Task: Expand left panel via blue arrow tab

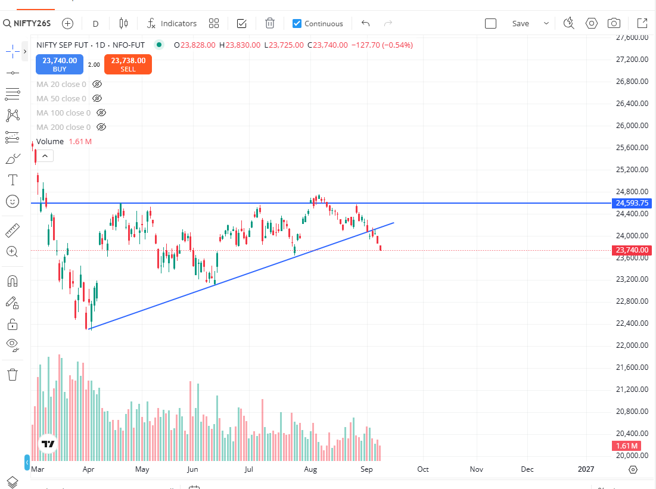Action: (27, 462)
